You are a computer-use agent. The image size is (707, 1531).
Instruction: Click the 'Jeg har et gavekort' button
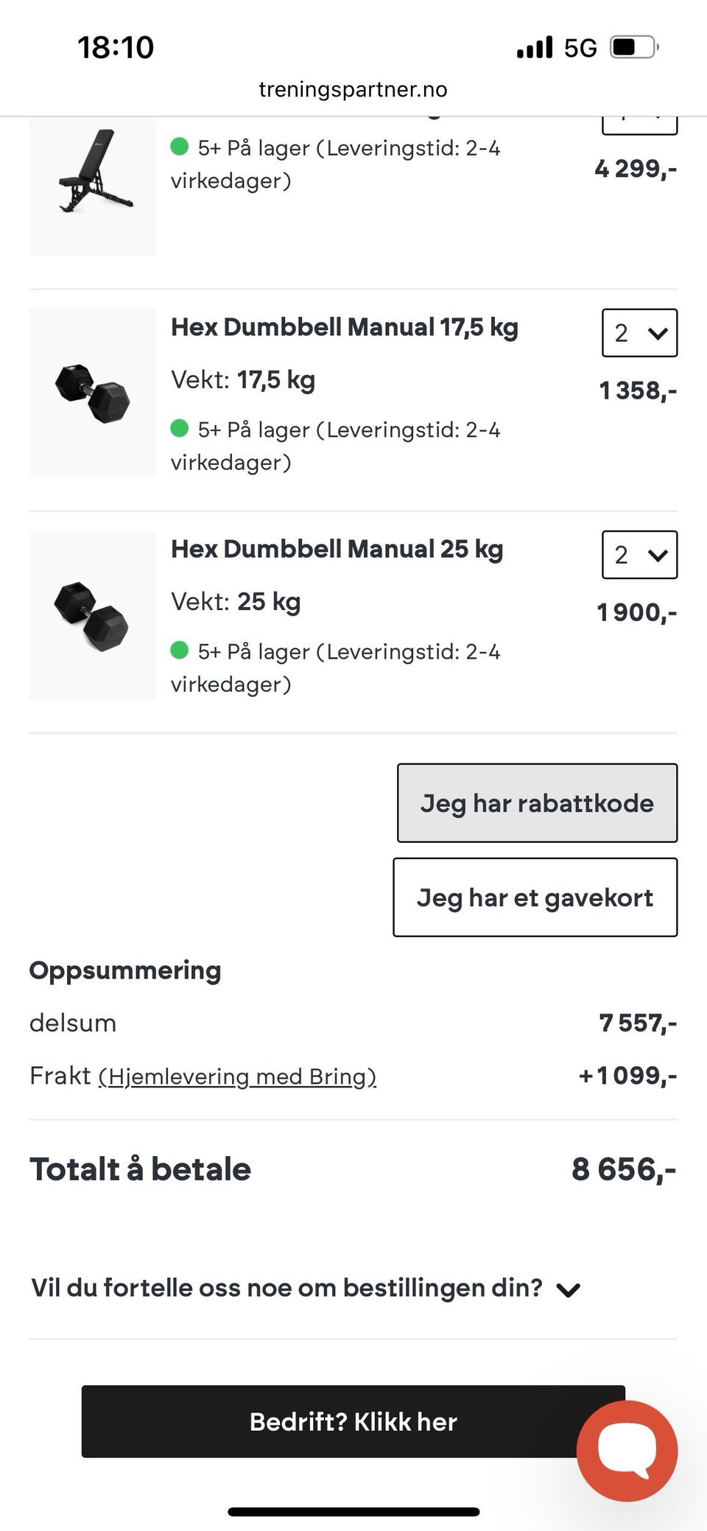pyautogui.click(x=535, y=897)
